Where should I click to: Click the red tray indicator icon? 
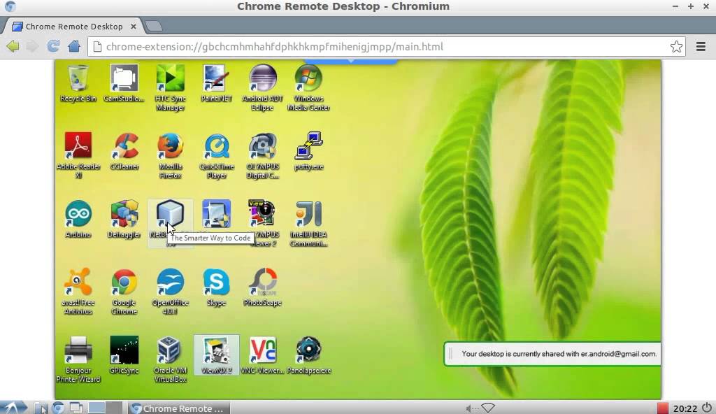point(663,408)
